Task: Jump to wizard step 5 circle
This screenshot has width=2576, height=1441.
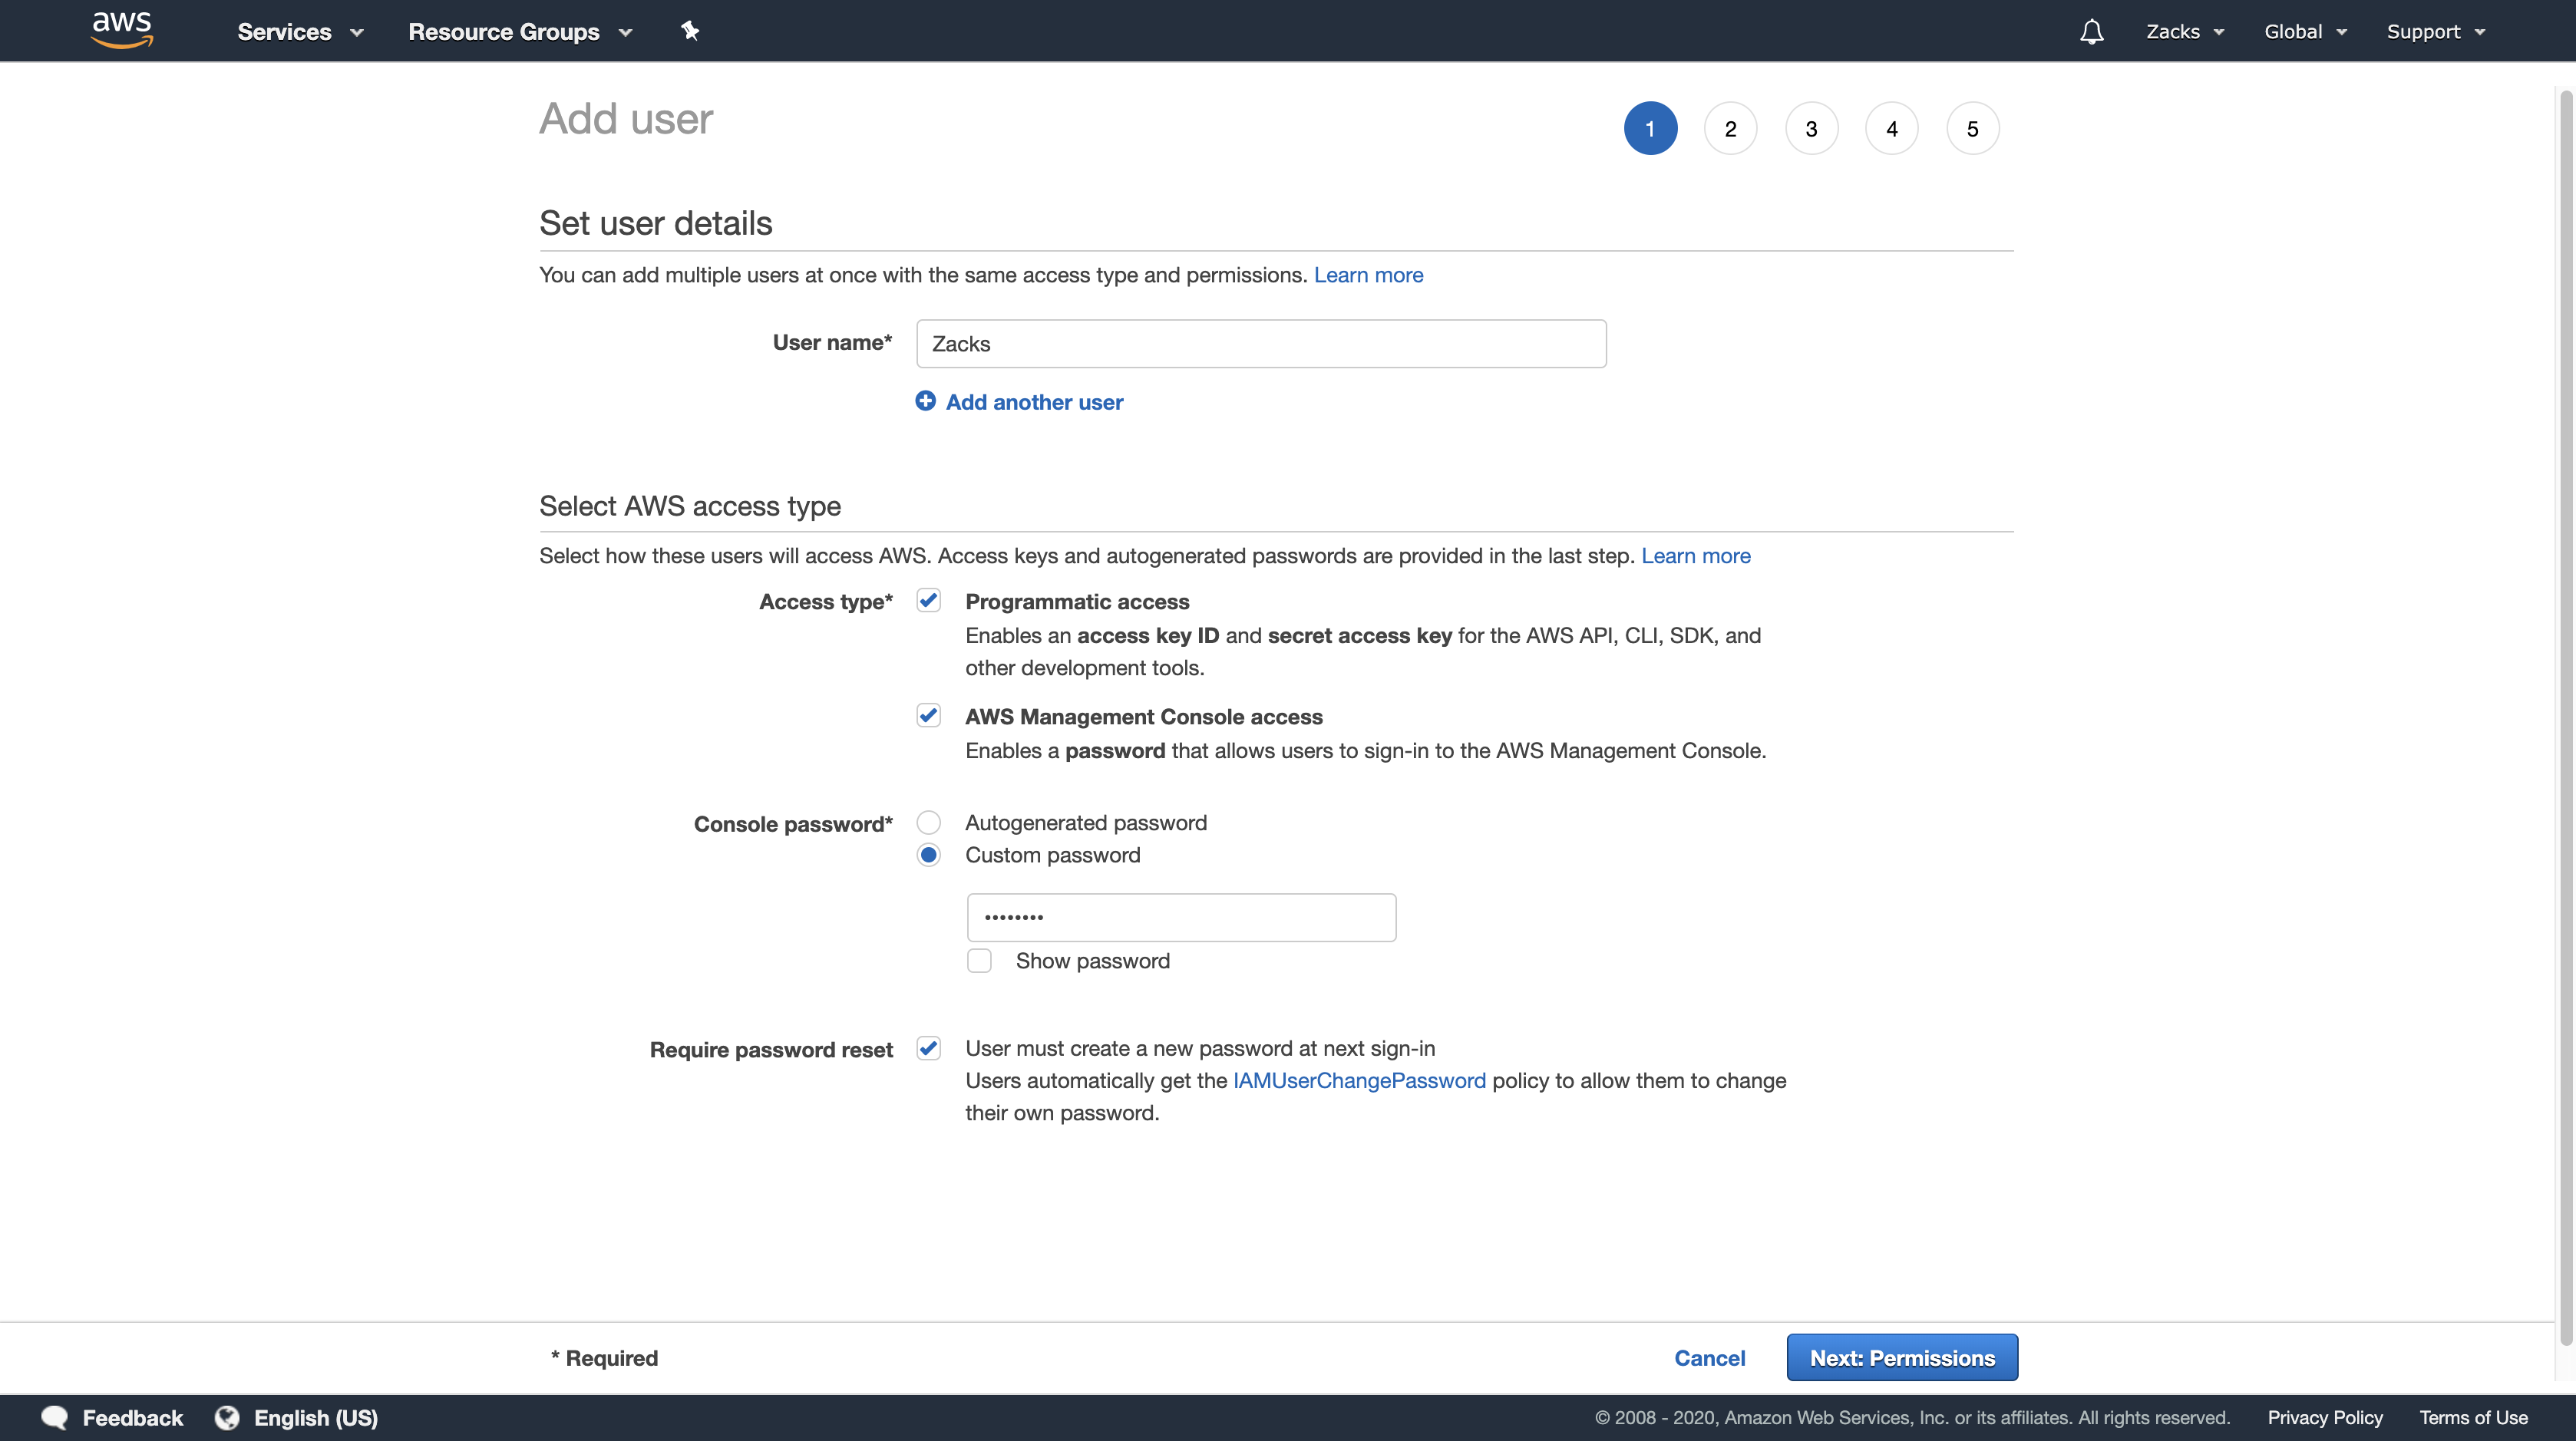Action: pos(1972,129)
